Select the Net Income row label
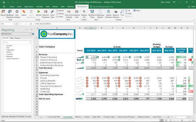Screen dimensions: 196x122 pos(44,99)
